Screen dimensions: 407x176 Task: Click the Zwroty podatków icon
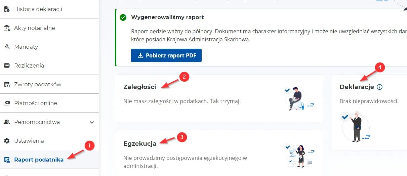(x=7, y=85)
